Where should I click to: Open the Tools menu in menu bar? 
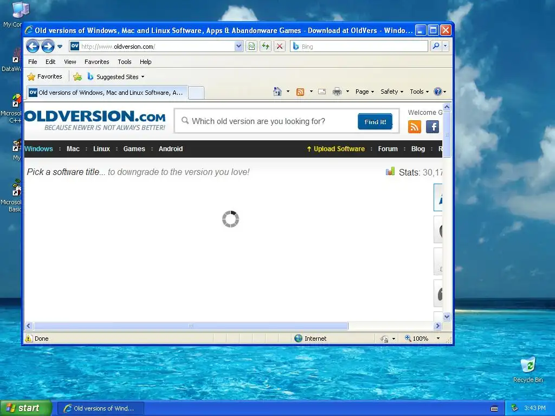125,62
